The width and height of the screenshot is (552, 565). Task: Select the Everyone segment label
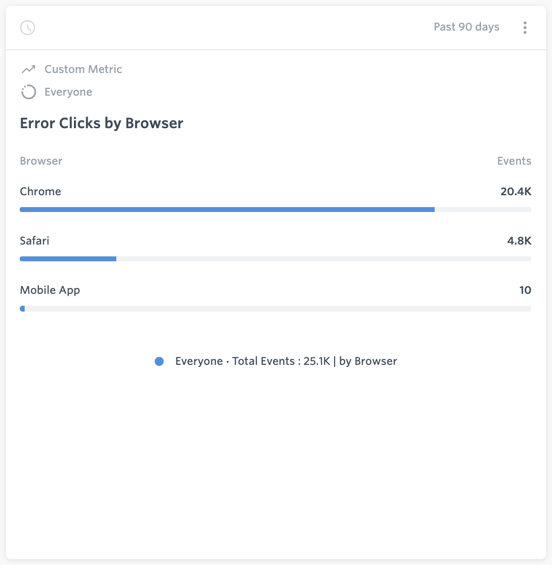[x=69, y=92]
